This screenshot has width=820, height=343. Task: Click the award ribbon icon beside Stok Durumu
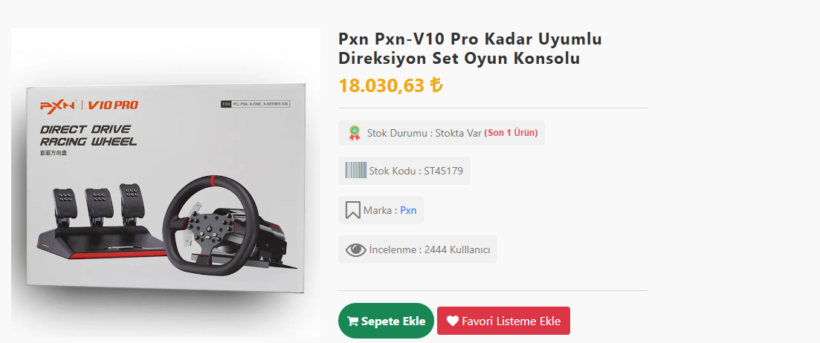(x=355, y=133)
